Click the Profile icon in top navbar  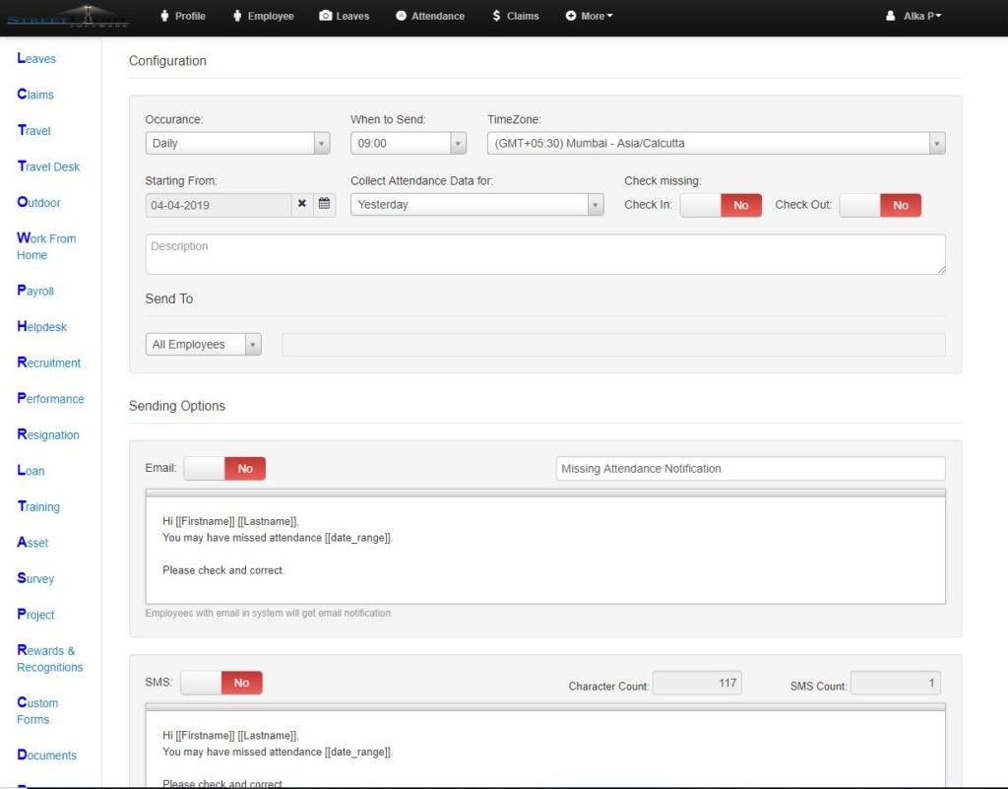coord(164,16)
